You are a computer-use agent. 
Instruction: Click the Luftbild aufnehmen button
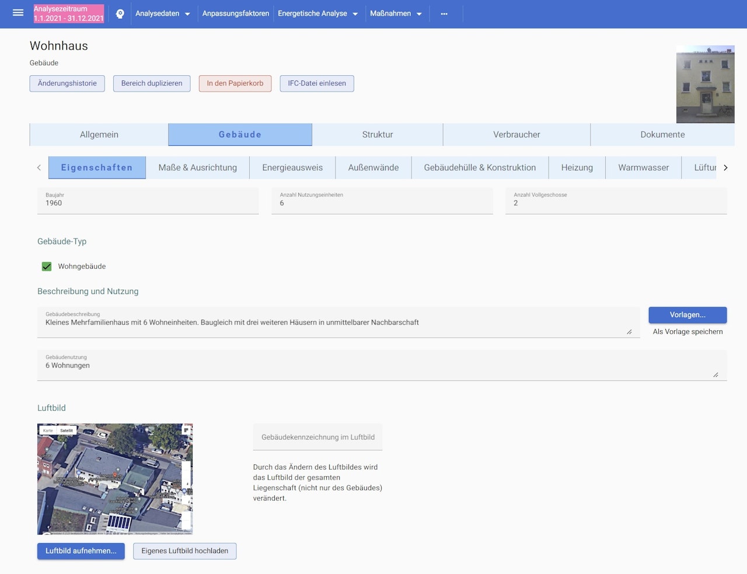tap(81, 551)
